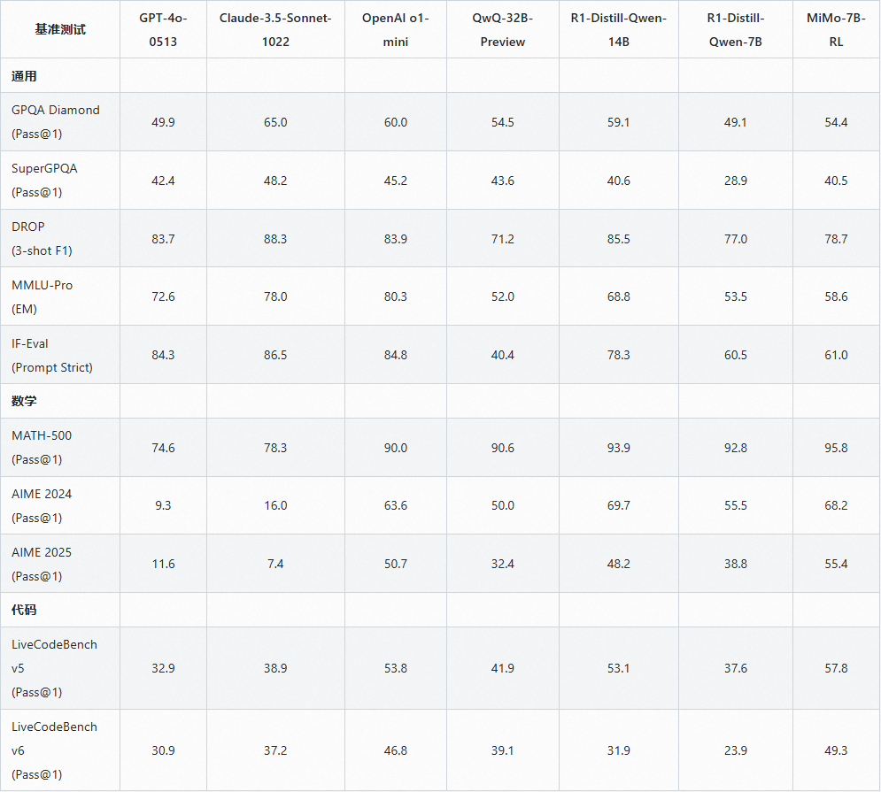Select the LiveCodeBench v6 row label
This screenshot has height=792, width=881.
click(54, 750)
